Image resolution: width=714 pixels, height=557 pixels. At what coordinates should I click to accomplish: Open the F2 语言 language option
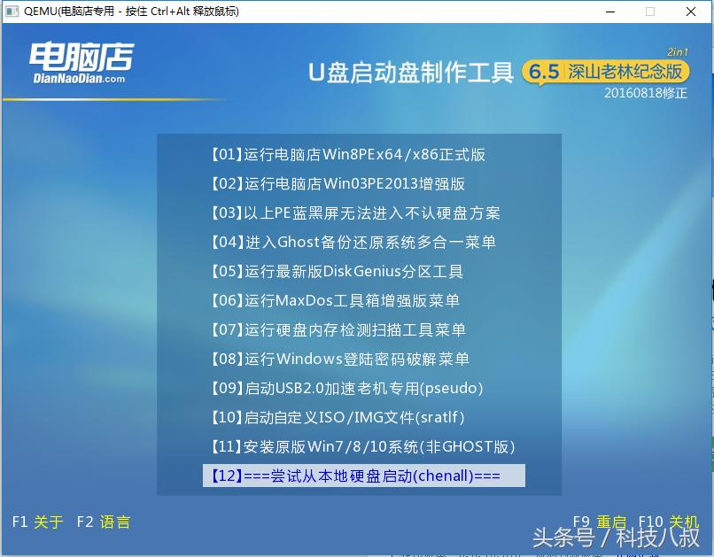[106, 522]
